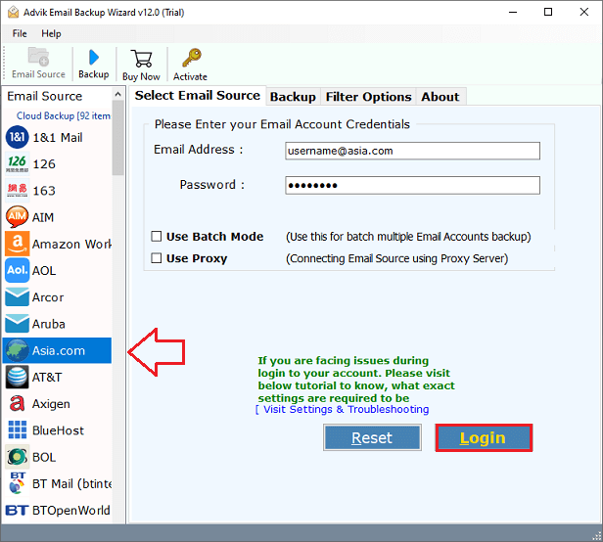
Task: Click the Backup play icon in toolbar
Action: [93, 58]
